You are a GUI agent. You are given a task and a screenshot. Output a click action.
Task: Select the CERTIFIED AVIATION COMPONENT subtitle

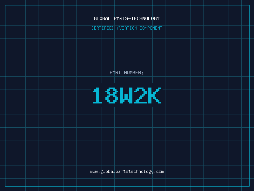[x=127, y=28]
